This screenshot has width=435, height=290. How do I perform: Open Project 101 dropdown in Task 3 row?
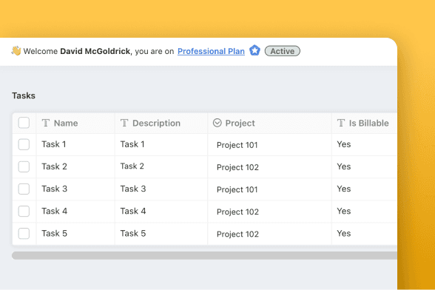(x=269, y=189)
